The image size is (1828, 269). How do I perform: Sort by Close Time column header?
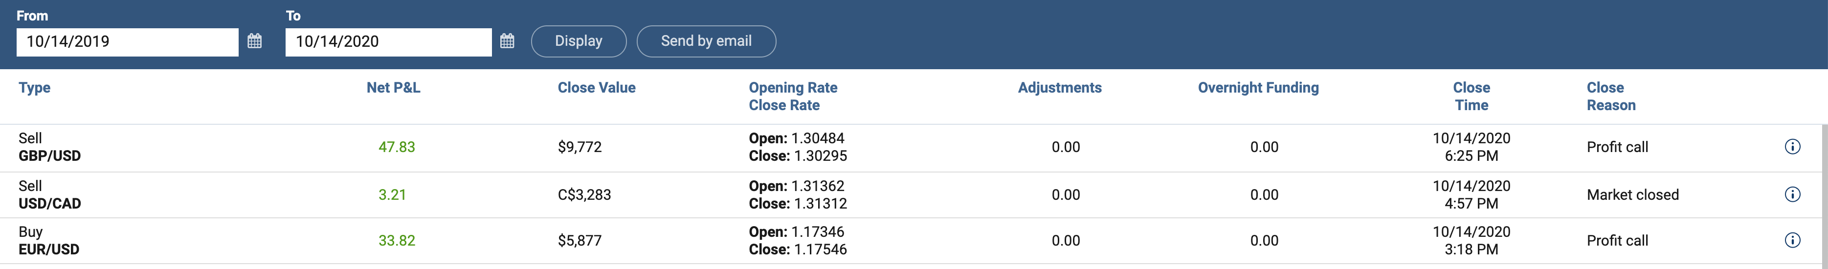[1471, 96]
